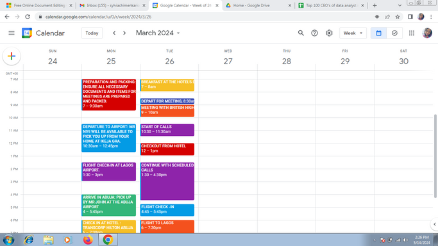Switch to the Gmail Inbox tab
The height and width of the screenshot is (246, 438).
pos(112,5)
